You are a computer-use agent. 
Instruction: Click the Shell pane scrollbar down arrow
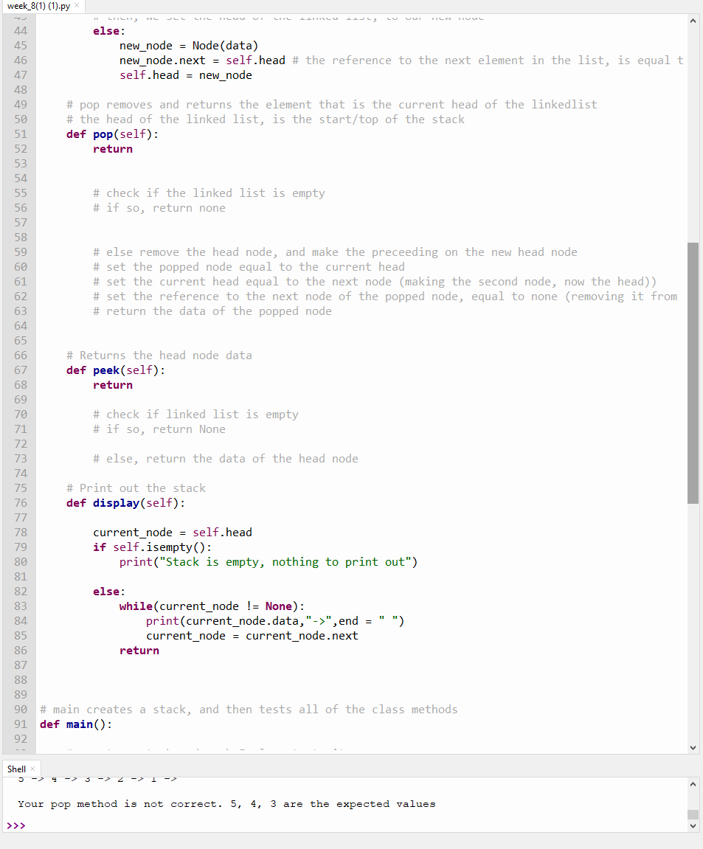pyautogui.click(x=693, y=826)
